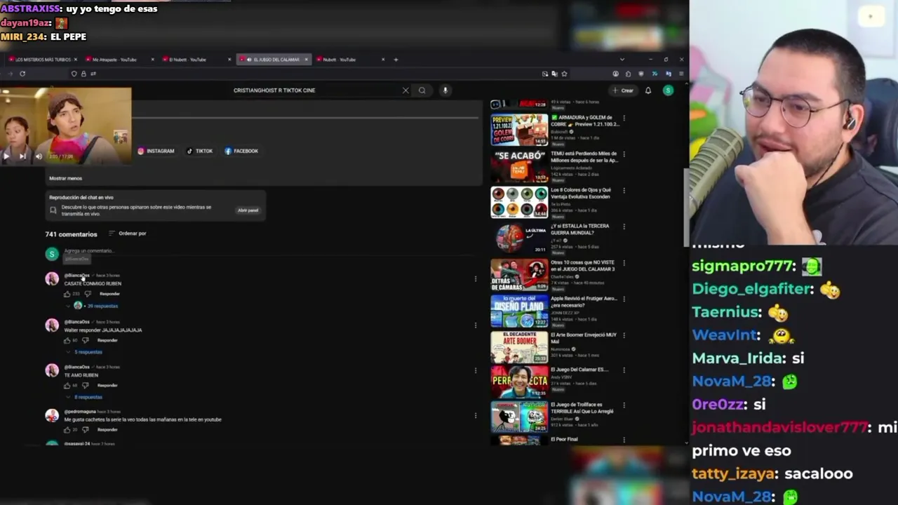The width and height of the screenshot is (898, 505).
Task: Open the 'ARMADURA y GOLEM de COBRE' thumbnail
Action: pos(519,129)
